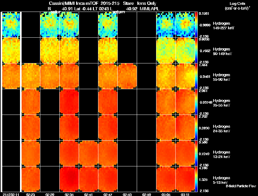Click the '0.03749' color scale value
The image size is (258, 196).
pos(206,102)
